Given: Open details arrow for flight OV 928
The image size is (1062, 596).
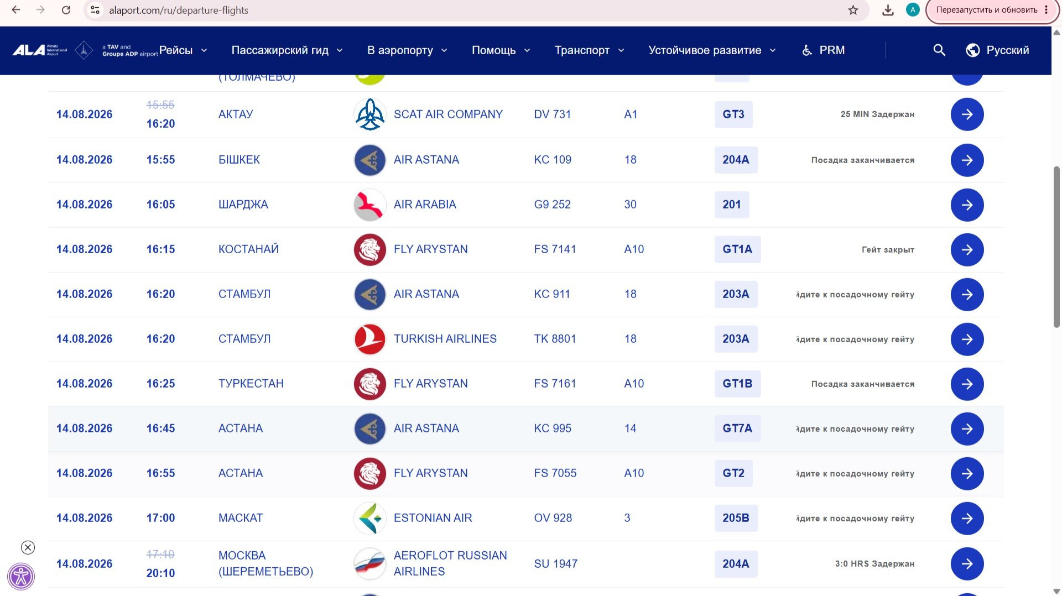Looking at the screenshot, I should point(967,519).
